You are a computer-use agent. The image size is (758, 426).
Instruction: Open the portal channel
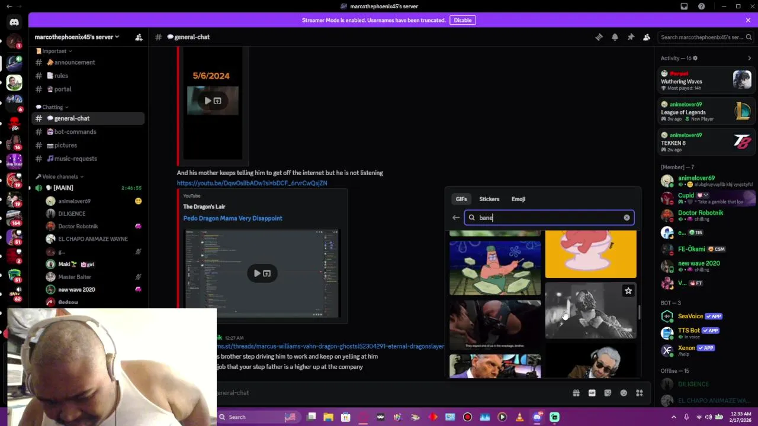(x=88, y=89)
